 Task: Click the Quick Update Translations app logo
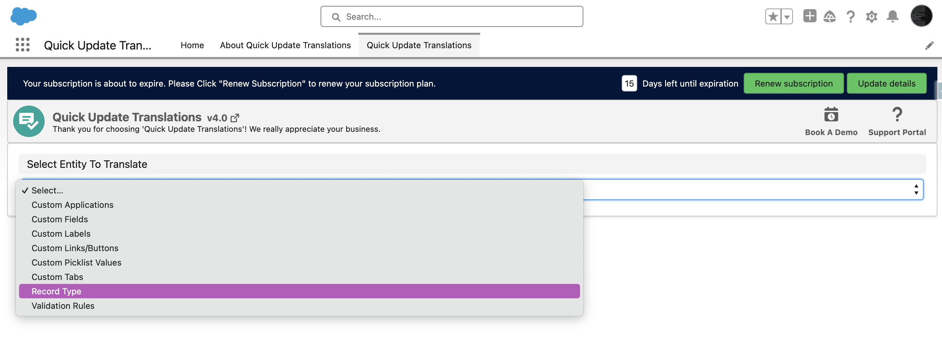pos(29,121)
